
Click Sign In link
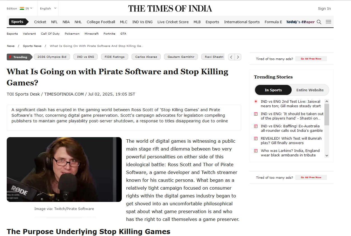pyautogui.click(x=324, y=8)
